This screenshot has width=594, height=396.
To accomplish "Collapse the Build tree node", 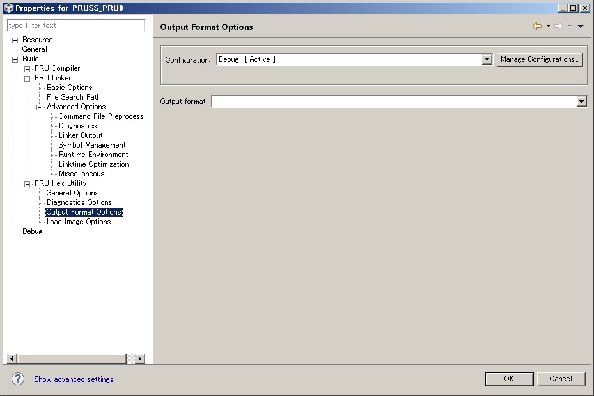I will 15,59.
